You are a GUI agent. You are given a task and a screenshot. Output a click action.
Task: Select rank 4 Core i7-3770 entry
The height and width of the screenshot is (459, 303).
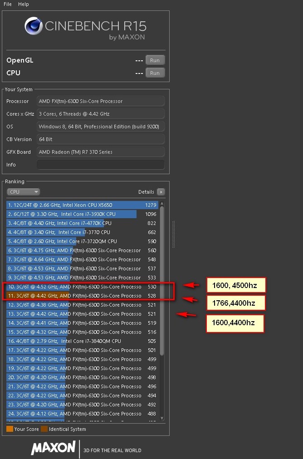(x=82, y=232)
